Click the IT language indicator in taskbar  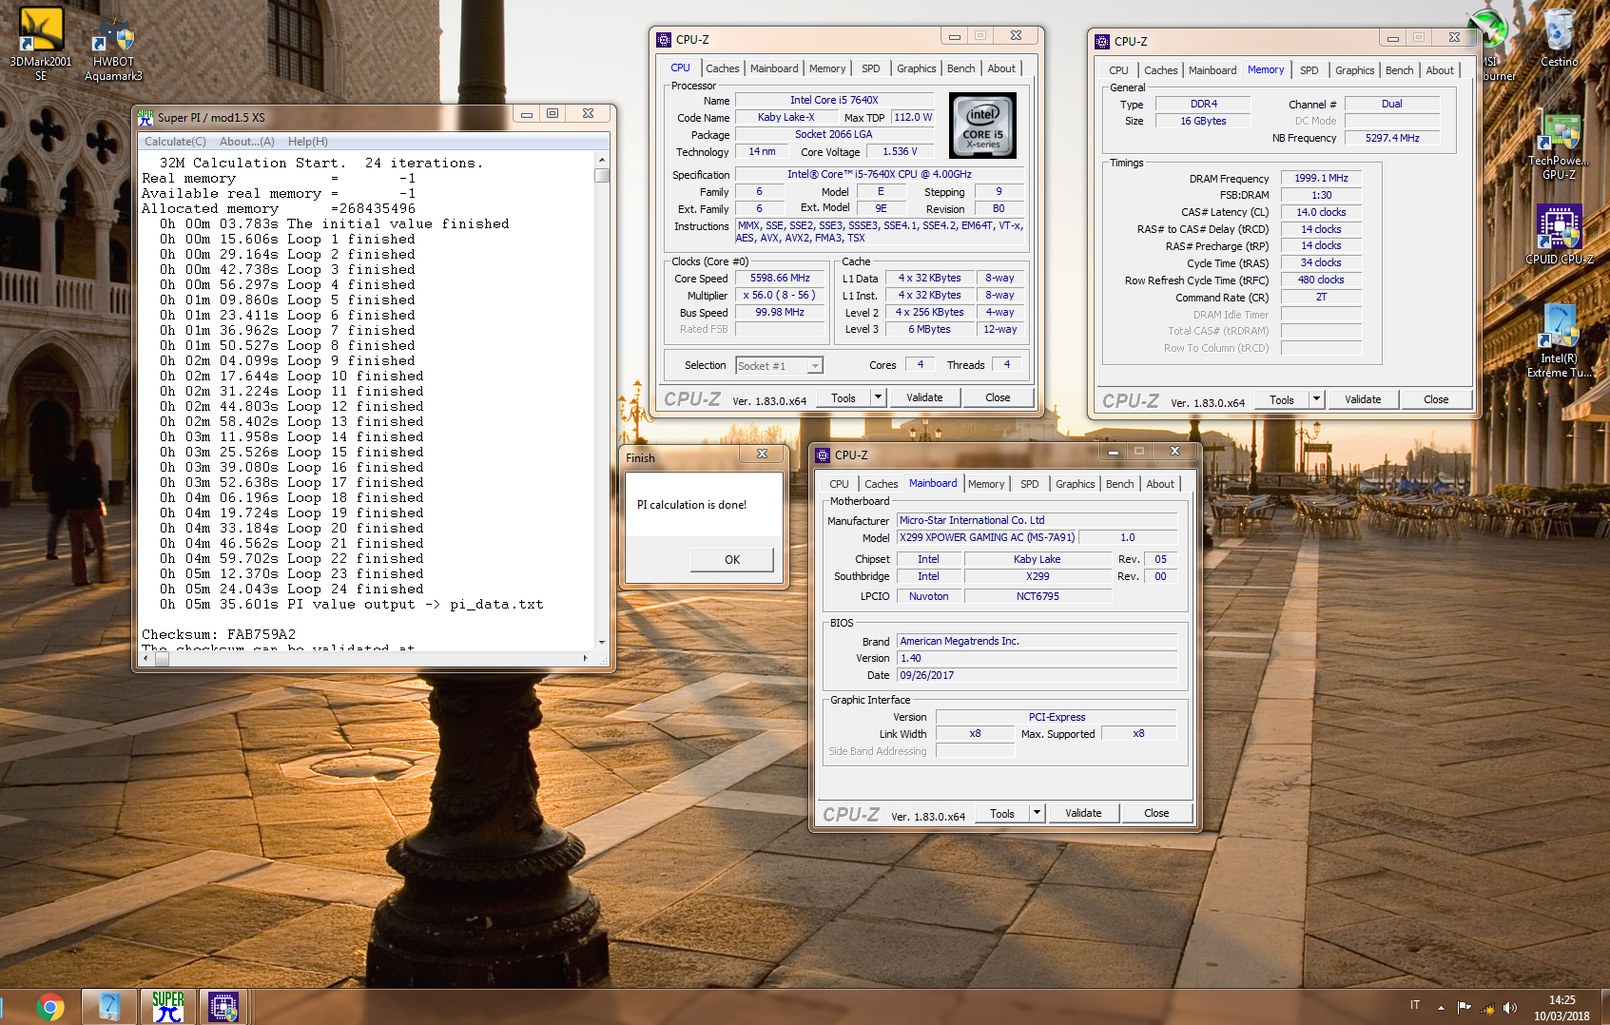pos(1415,1005)
